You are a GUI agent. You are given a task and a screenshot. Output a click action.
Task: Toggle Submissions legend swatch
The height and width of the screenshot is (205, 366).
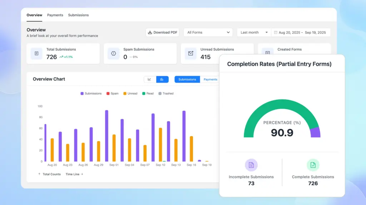coord(82,94)
